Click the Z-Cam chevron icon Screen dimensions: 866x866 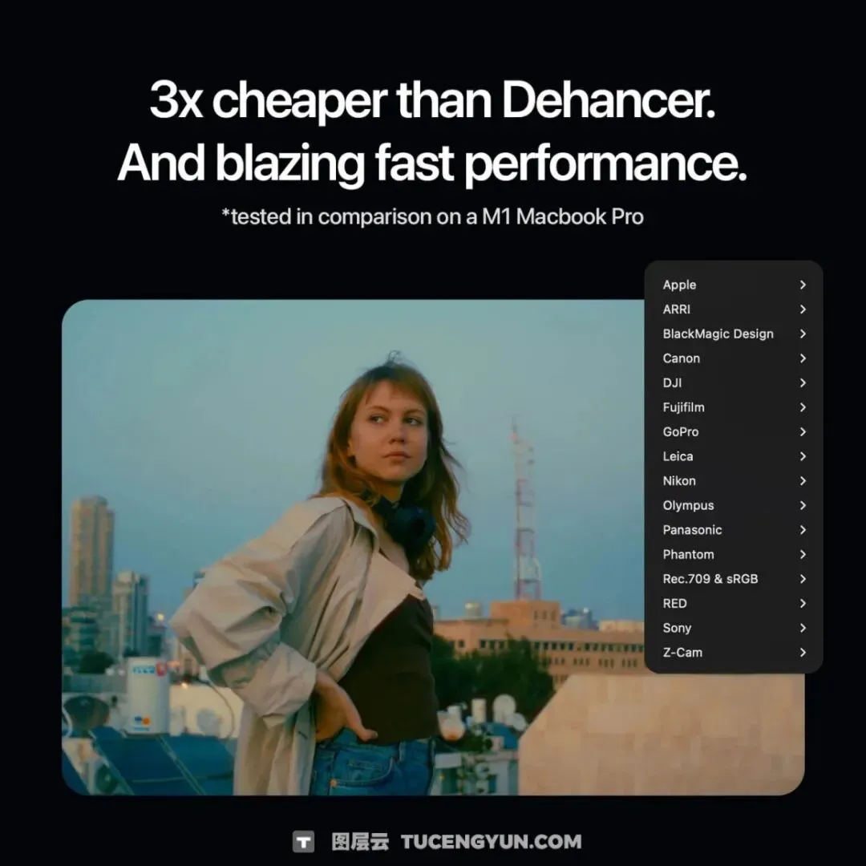point(803,652)
